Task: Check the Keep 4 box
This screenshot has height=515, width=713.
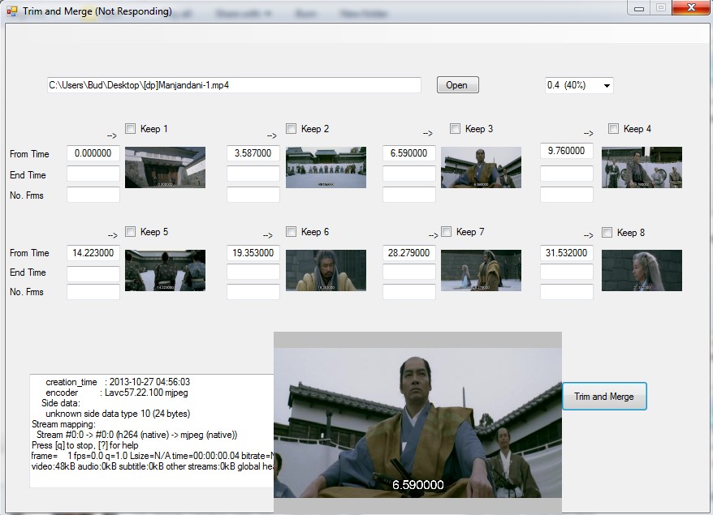Action: point(613,128)
